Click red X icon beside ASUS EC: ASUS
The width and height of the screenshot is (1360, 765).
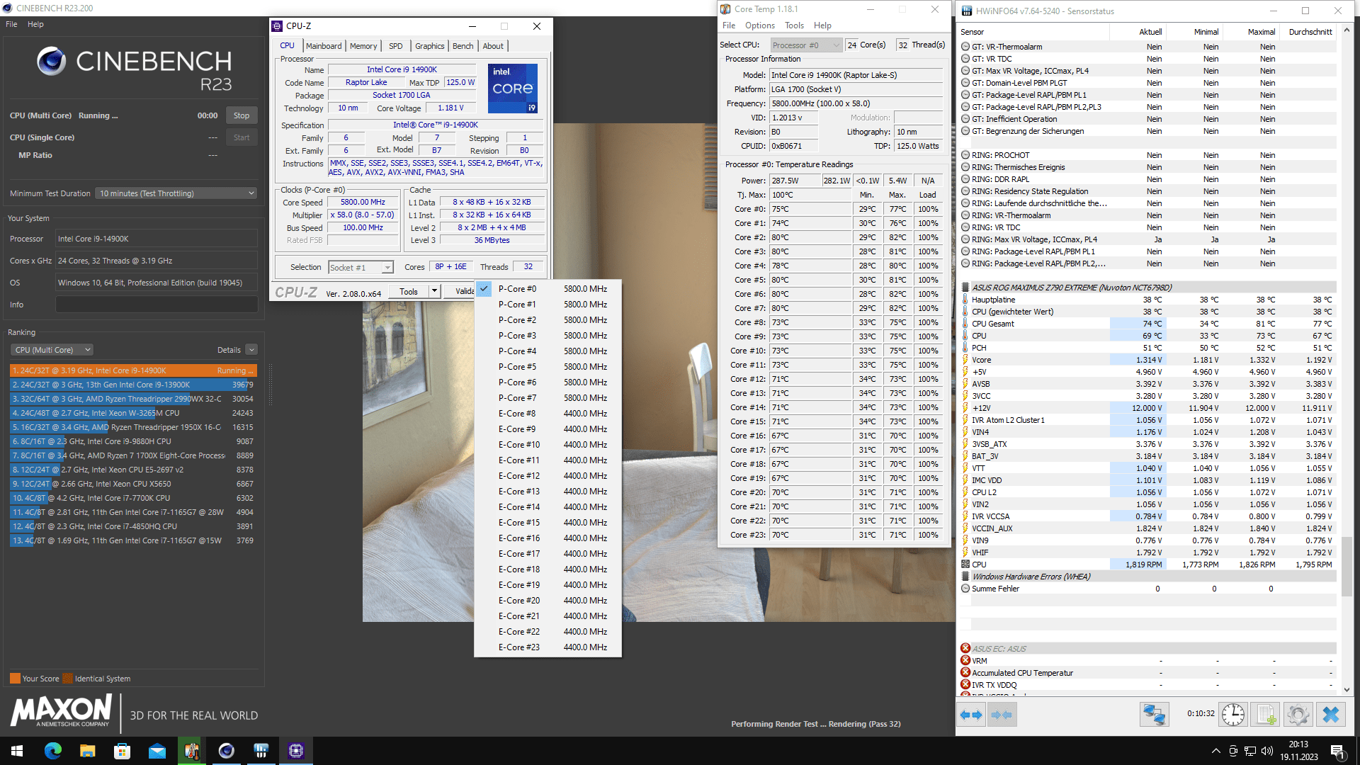(965, 649)
